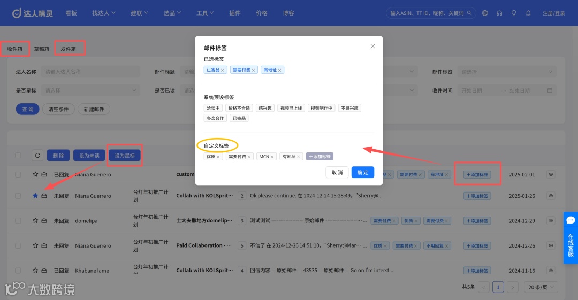
Task: Select preset tag 洽谈中
Action: click(x=213, y=108)
